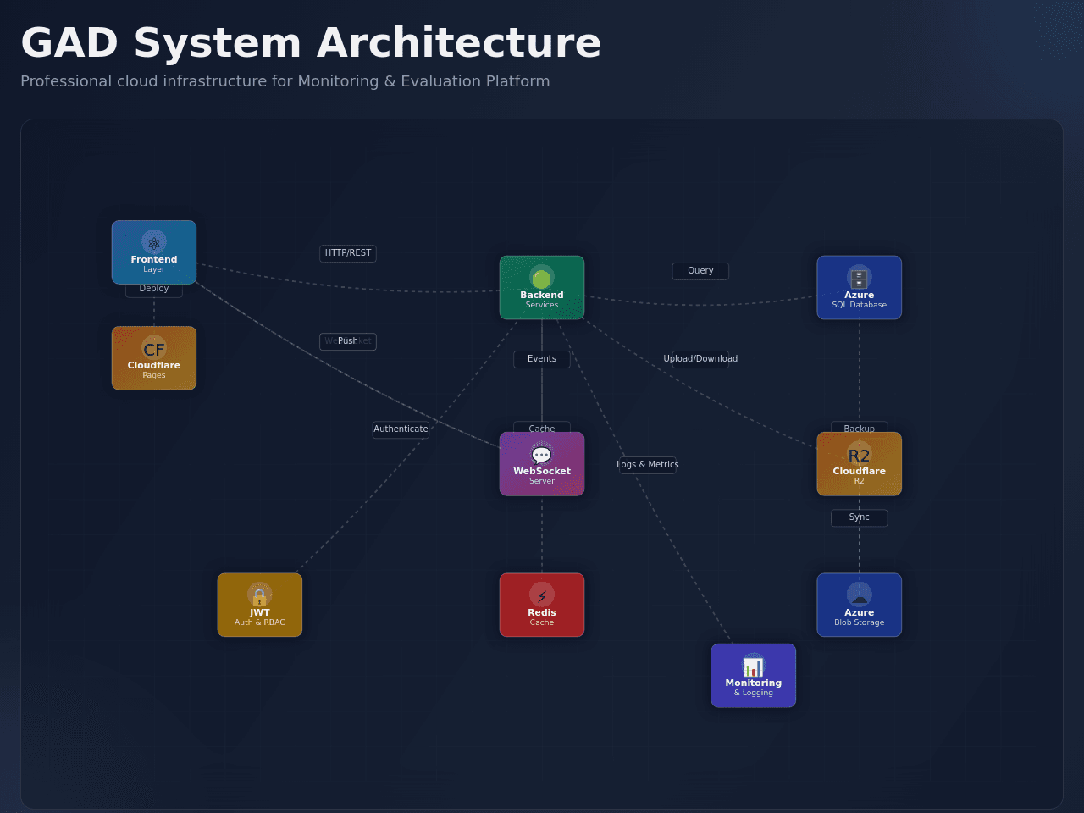Click the Query connection label
Screen dimensions: 1084x813
tap(700, 271)
